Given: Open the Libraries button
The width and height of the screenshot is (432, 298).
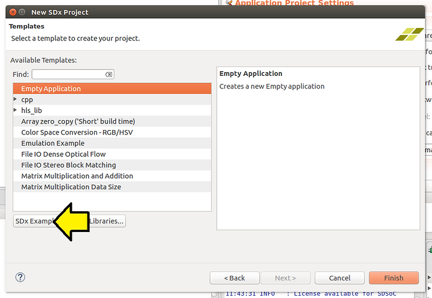Looking at the screenshot, I should point(108,221).
